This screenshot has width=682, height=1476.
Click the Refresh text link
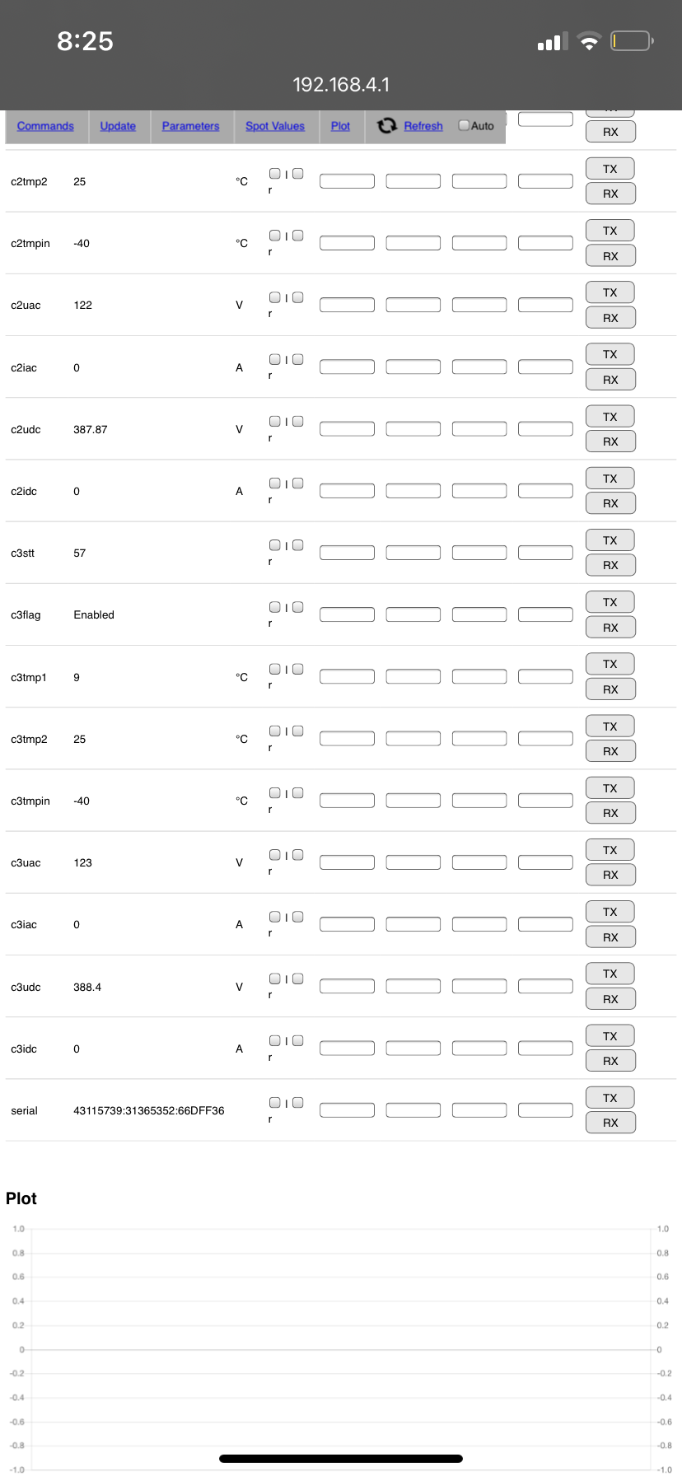(423, 126)
